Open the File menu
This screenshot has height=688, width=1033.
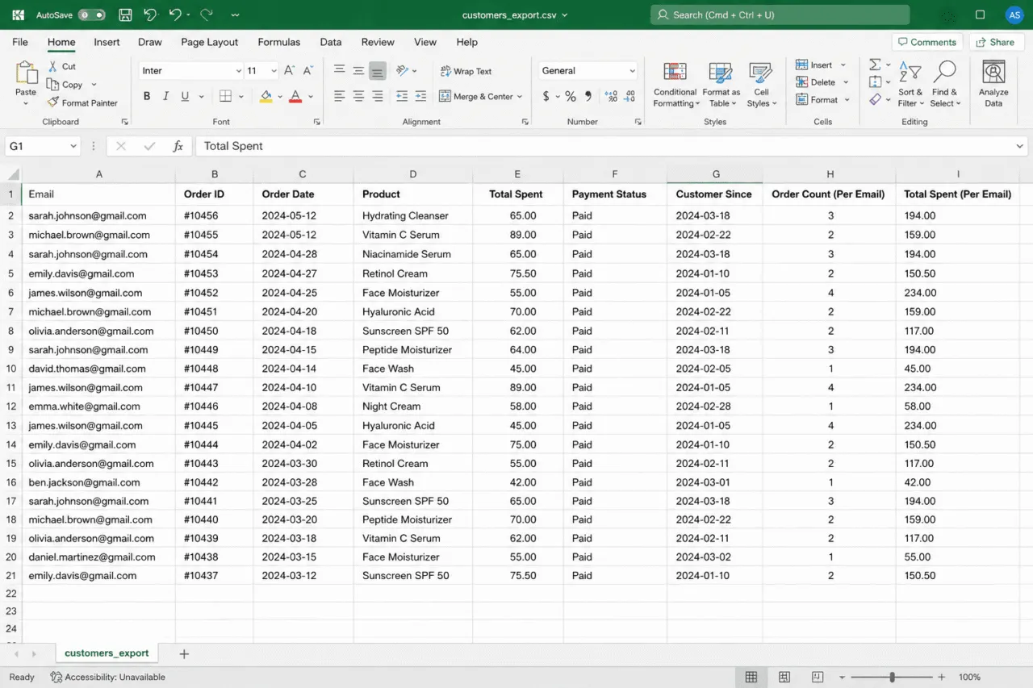coord(20,42)
